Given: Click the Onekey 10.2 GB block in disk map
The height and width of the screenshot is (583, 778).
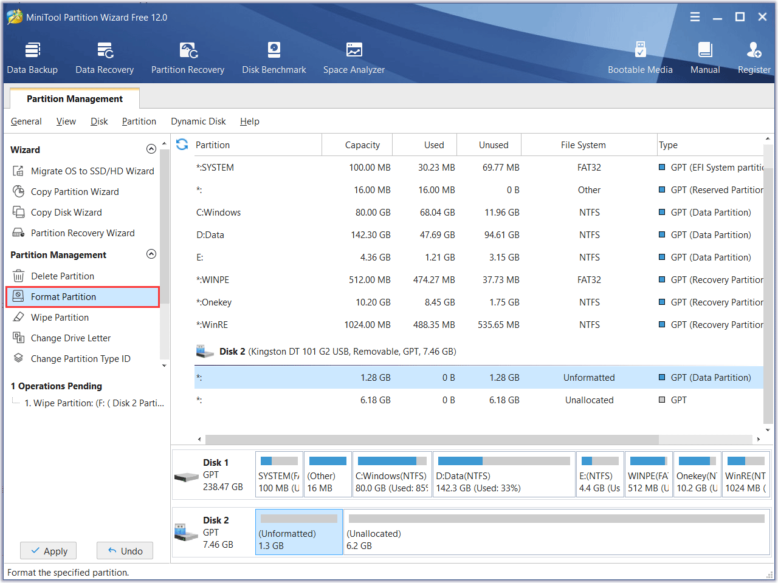Looking at the screenshot, I should (x=697, y=474).
